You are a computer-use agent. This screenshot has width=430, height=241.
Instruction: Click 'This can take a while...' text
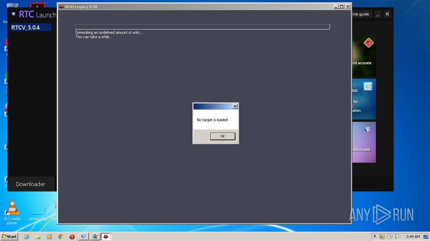94,37
